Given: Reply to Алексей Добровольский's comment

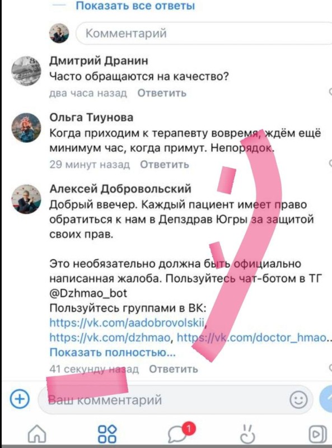Looking at the screenshot, I should 174,369.
